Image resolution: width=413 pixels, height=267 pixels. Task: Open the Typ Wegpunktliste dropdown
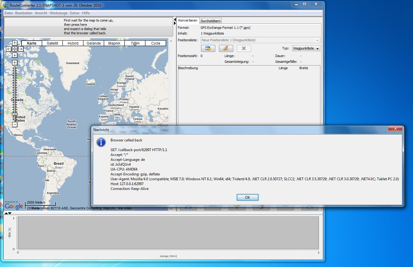[x=306, y=48]
